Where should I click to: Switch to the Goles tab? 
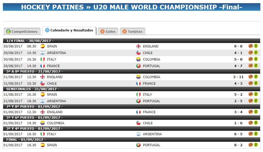click(x=108, y=31)
